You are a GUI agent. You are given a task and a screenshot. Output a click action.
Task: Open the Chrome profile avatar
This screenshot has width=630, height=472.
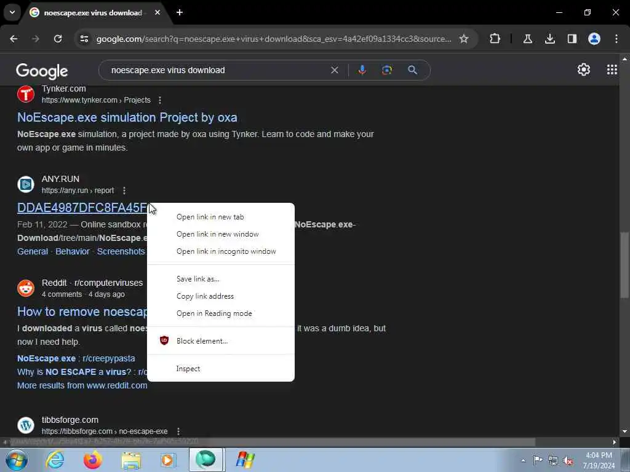(x=594, y=39)
